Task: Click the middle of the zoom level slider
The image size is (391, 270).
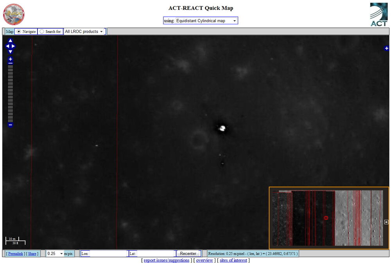Action: [x=10, y=93]
